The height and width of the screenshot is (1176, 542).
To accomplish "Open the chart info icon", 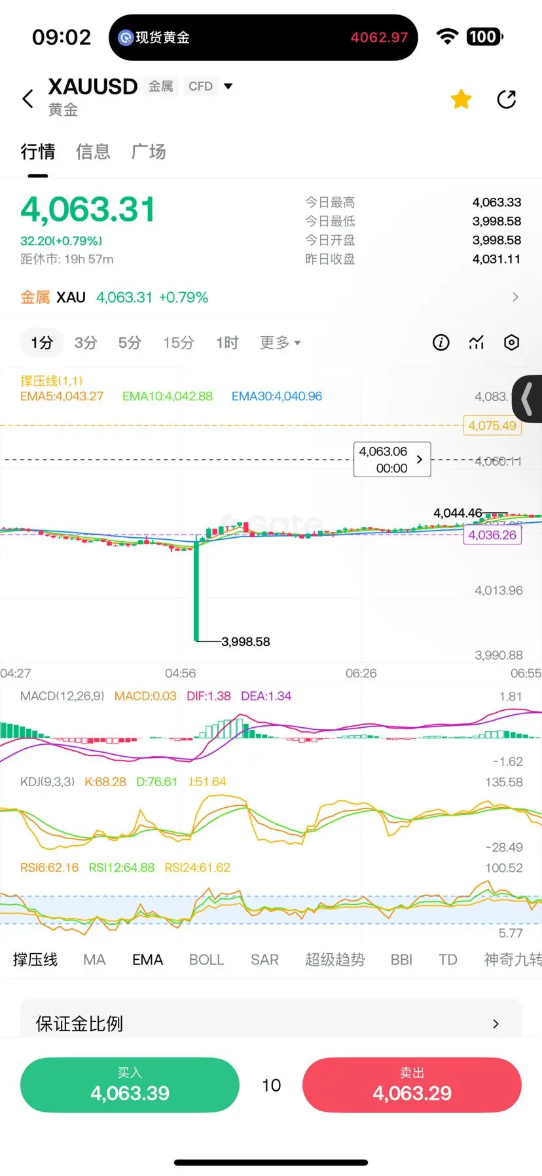I will [x=441, y=342].
